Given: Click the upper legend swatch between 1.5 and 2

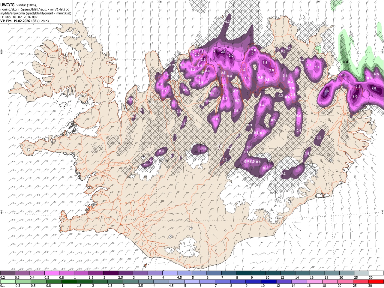Looking at the screenshot, I should coord(96,273).
